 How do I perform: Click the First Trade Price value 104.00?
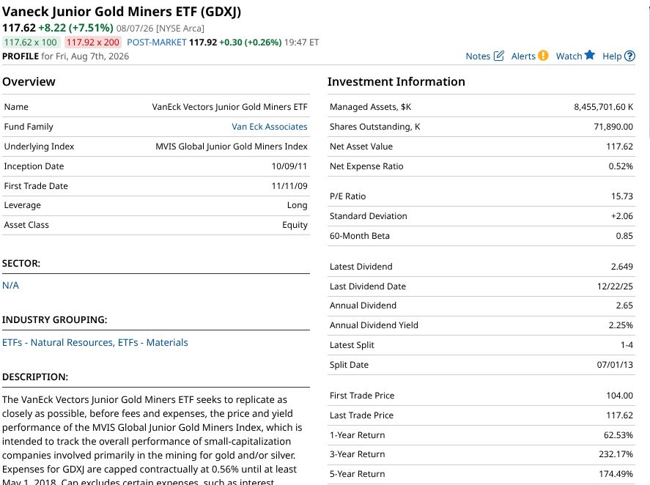coord(620,396)
